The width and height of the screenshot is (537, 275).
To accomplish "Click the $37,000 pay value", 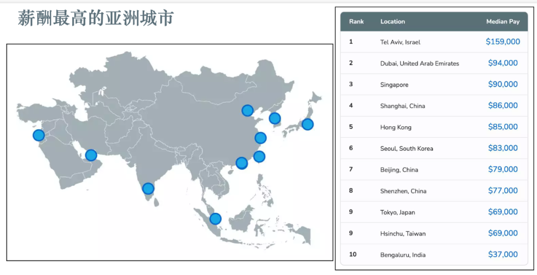I will 503,254.
